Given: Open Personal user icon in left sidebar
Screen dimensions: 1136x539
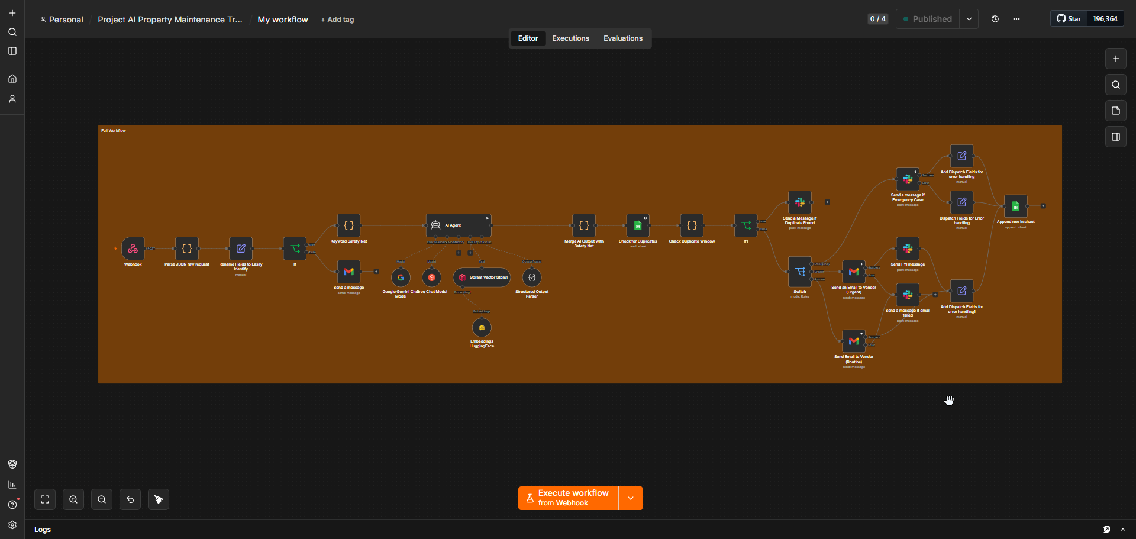Looking at the screenshot, I should coord(12,99).
